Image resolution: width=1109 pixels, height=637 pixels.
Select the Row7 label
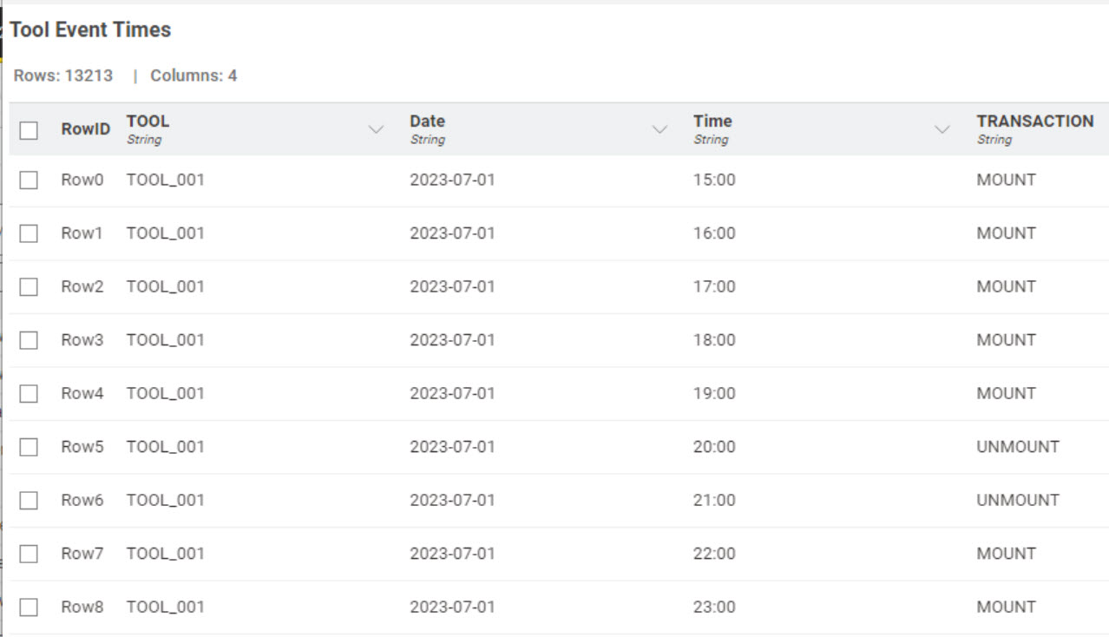[x=82, y=554]
